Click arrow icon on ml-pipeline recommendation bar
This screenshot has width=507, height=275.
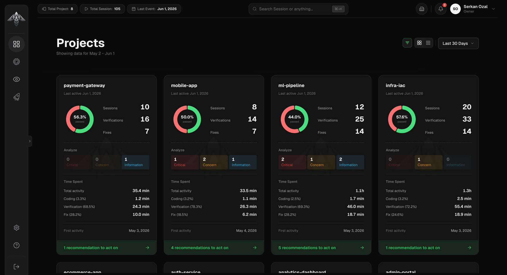[x=362, y=248]
